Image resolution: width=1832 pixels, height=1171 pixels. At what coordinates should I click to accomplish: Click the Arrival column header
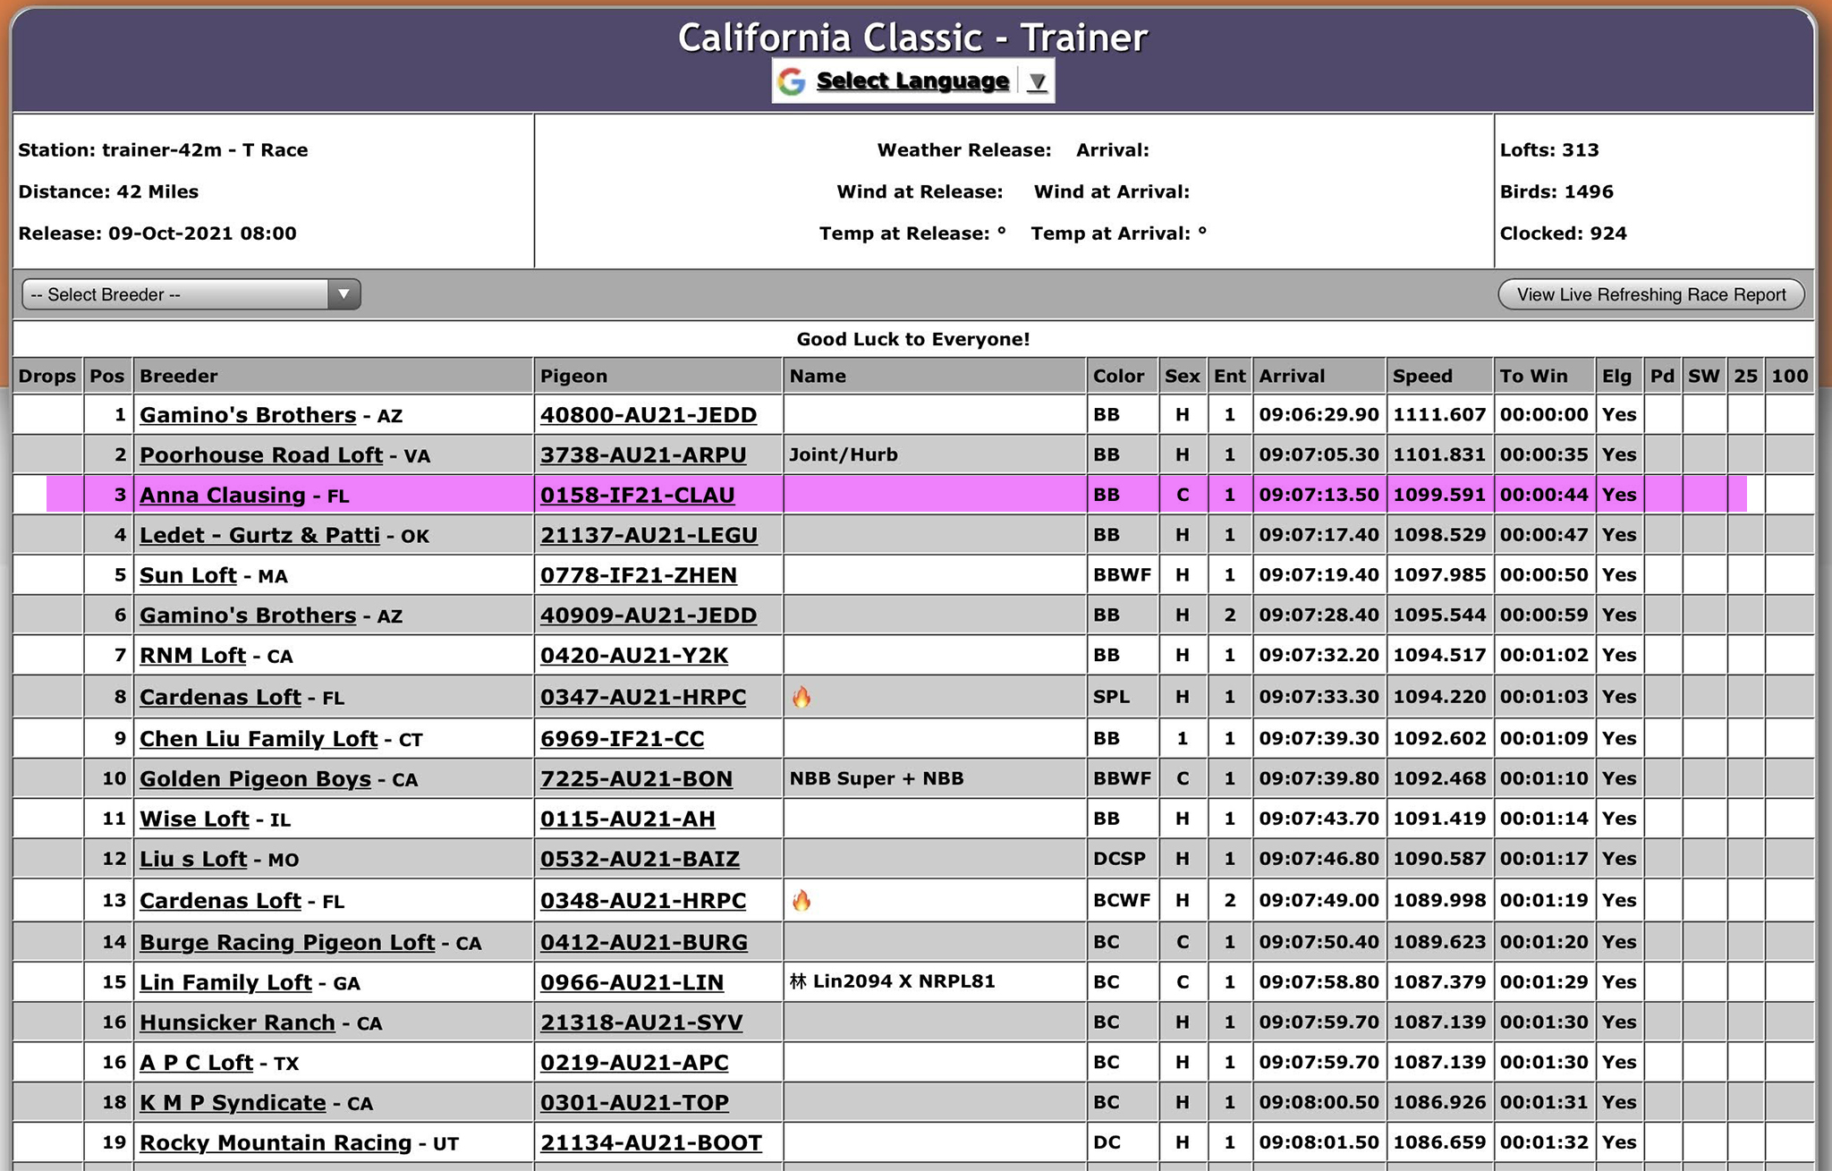pyautogui.click(x=1292, y=376)
